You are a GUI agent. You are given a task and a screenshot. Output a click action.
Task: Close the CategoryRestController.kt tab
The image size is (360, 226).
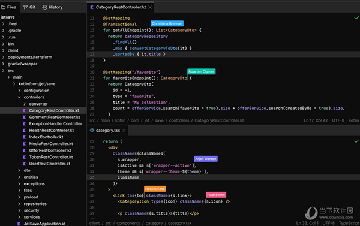(150, 7)
